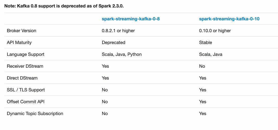Image resolution: width=278 pixels, height=130 pixels.
Task: Click the Broker Version row label
Action: [21, 31]
